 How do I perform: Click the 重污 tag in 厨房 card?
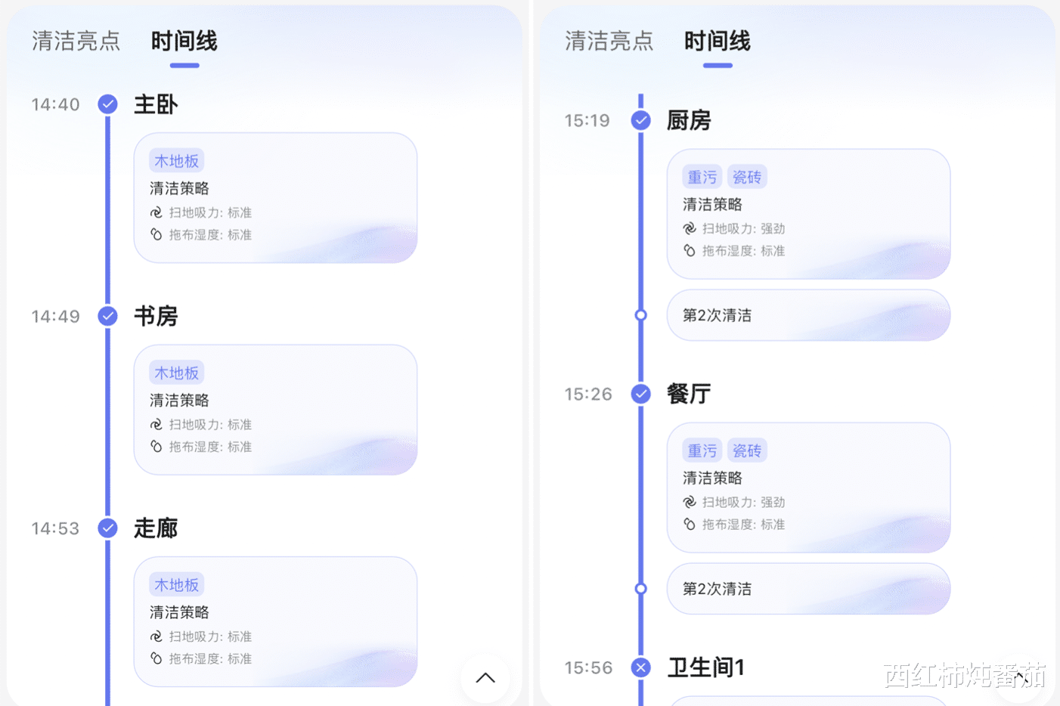tap(702, 177)
